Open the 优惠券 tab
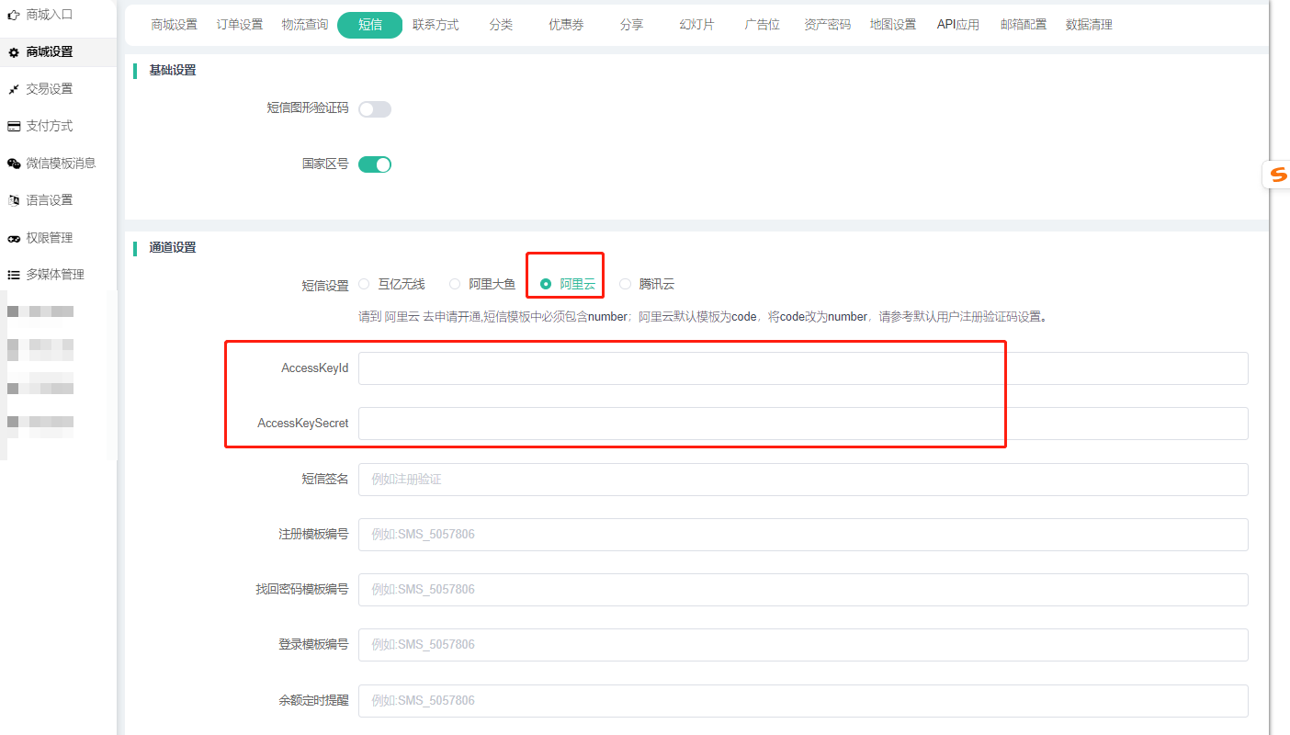This screenshot has height=735, width=1290. [x=566, y=25]
